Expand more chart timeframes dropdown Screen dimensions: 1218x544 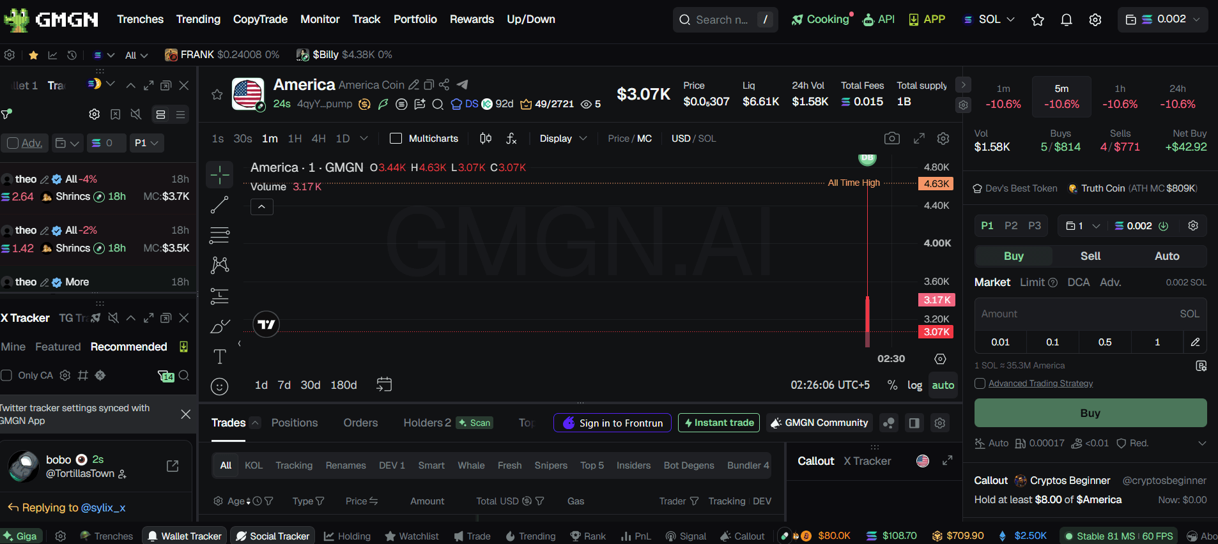click(x=364, y=139)
